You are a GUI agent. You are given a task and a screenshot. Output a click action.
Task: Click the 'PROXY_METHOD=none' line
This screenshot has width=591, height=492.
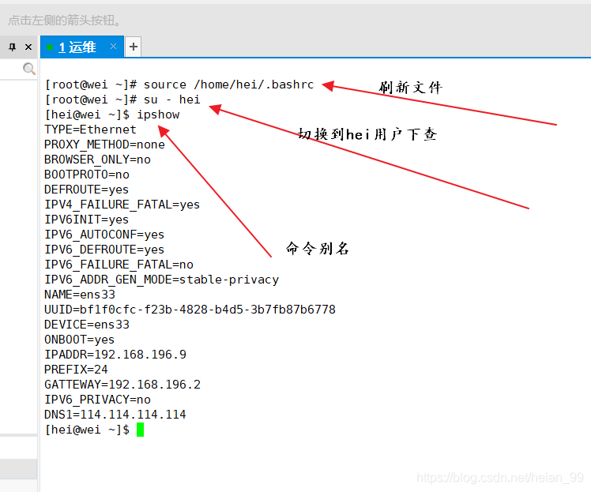(104, 145)
